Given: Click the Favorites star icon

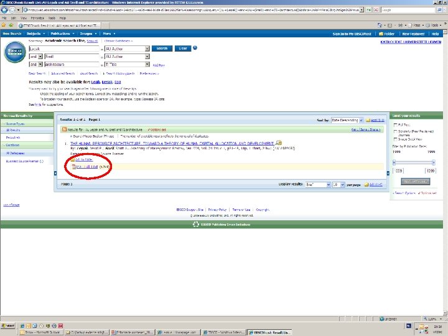Looking at the screenshot, I should click(4, 25).
